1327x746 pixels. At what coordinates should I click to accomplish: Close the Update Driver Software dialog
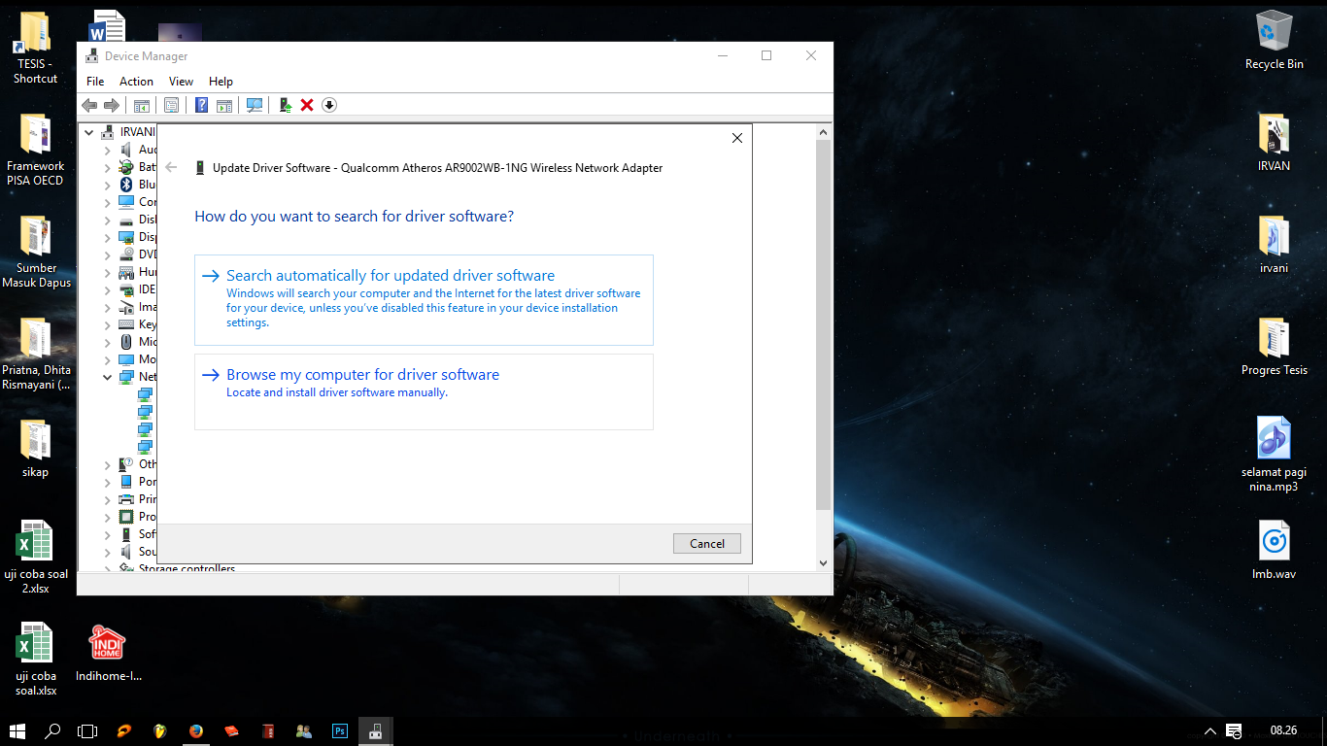click(x=737, y=139)
